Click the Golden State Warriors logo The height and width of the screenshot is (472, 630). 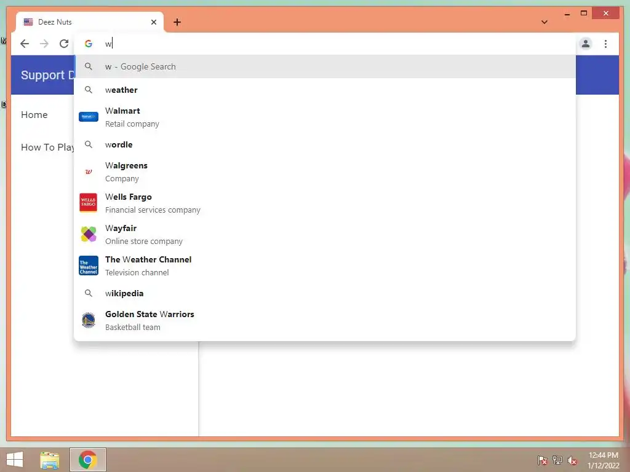coord(89,320)
